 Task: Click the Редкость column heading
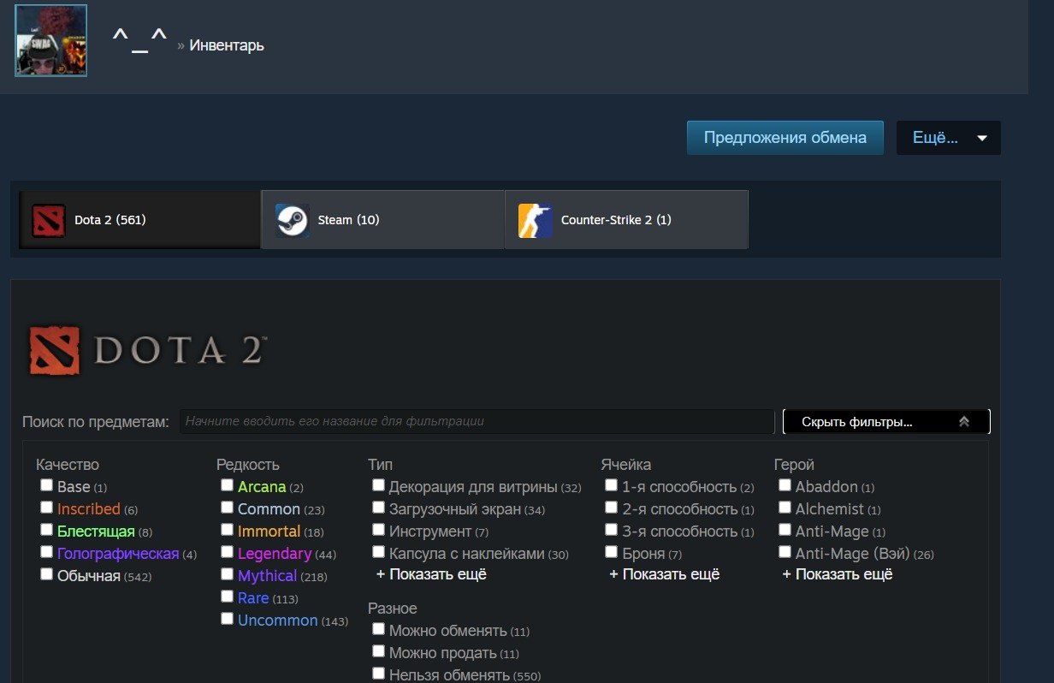(248, 465)
